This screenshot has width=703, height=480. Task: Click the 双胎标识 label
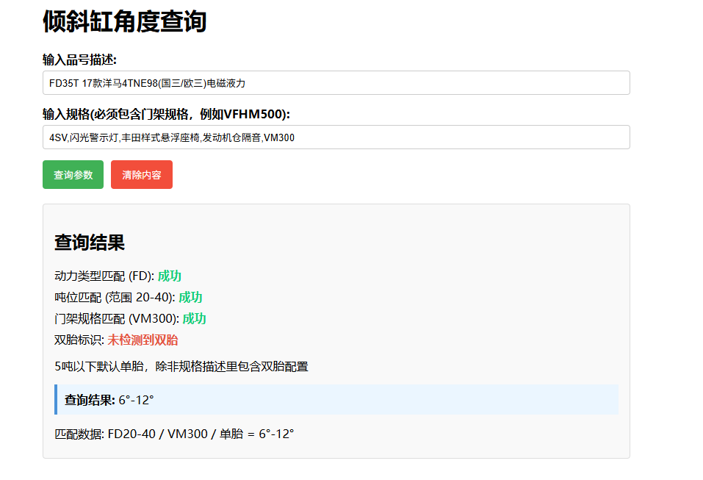coord(79,340)
